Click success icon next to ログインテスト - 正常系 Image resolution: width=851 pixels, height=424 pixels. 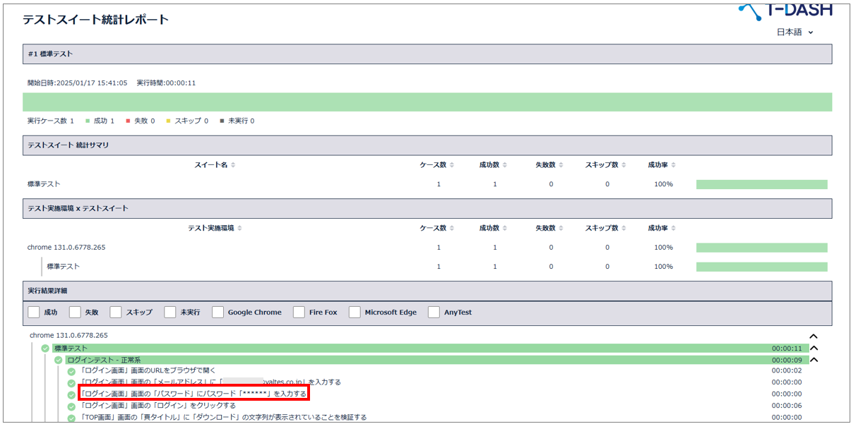[59, 361]
